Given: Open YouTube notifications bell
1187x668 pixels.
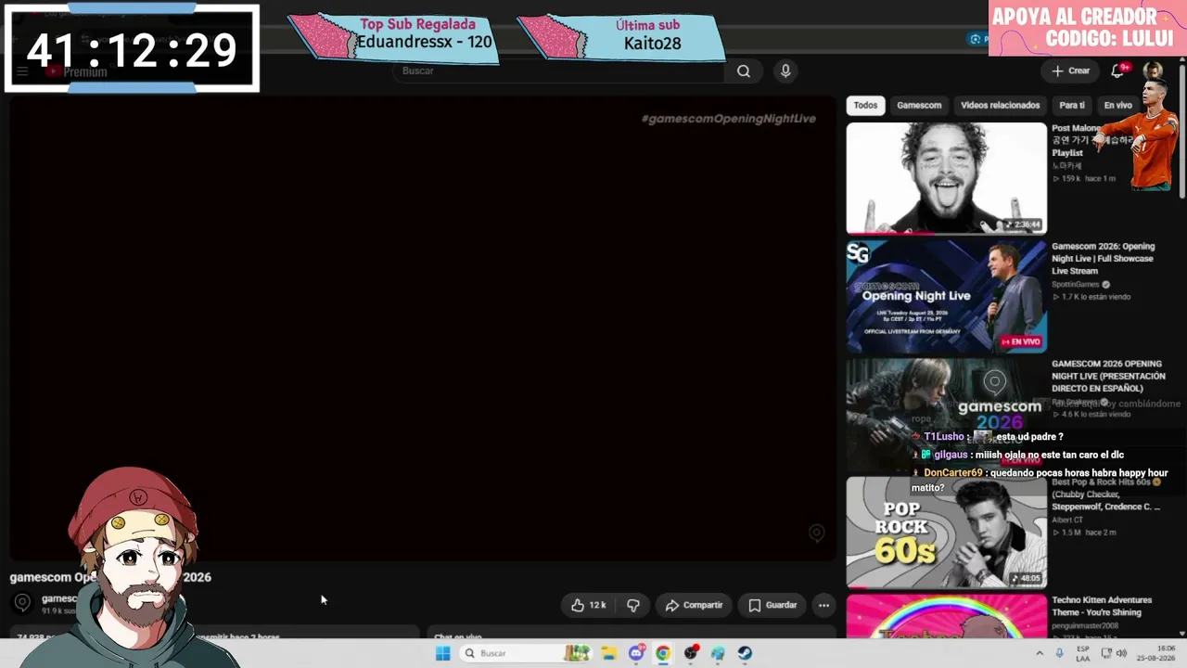Looking at the screenshot, I should [1118, 71].
